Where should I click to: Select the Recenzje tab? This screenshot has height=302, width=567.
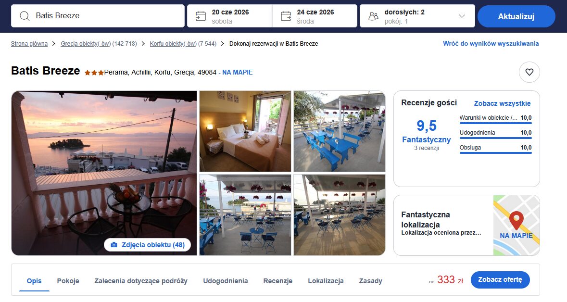tap(277, 281)
